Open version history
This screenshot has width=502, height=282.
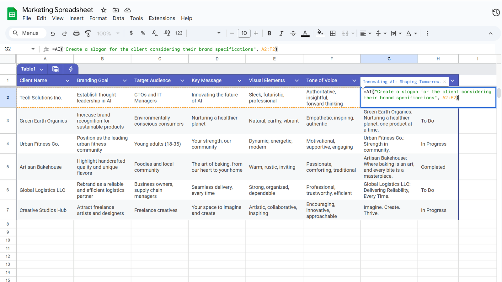click(496, 12)
